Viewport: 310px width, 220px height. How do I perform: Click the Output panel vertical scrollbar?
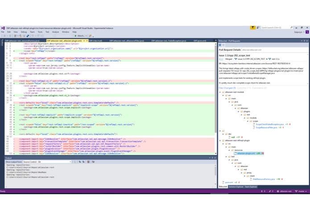(215, 175)
